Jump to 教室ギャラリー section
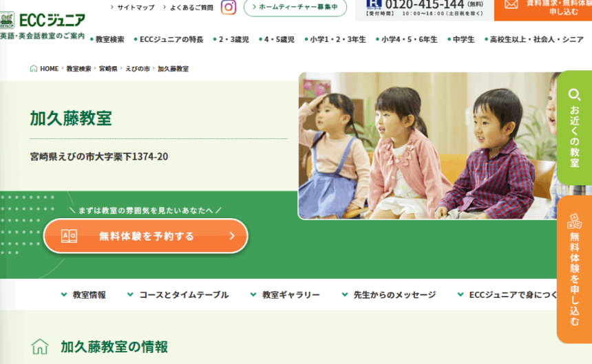Screen dimensions: 592x364 tap(285, 295)
